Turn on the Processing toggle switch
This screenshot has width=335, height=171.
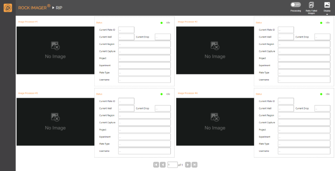[296, 5]
